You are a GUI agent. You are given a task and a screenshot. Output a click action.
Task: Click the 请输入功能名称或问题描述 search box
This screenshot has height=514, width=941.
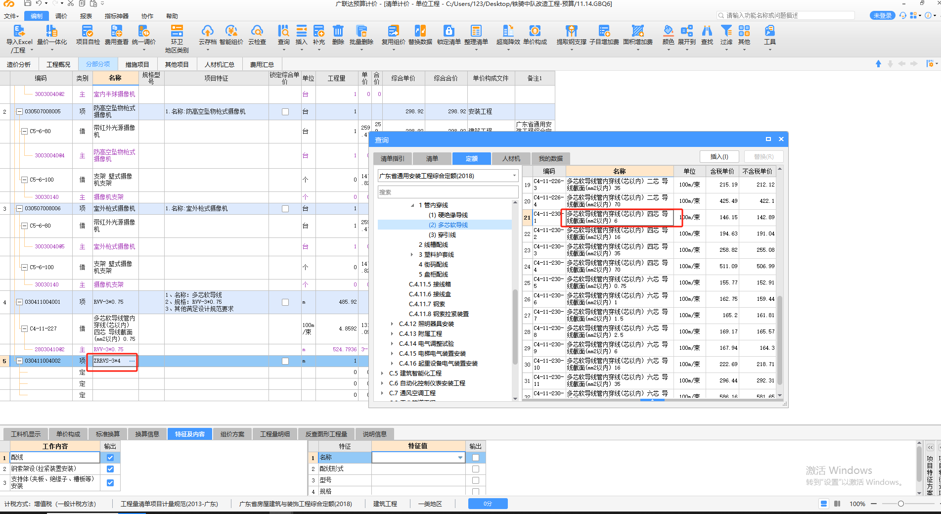tap(786, 15)
